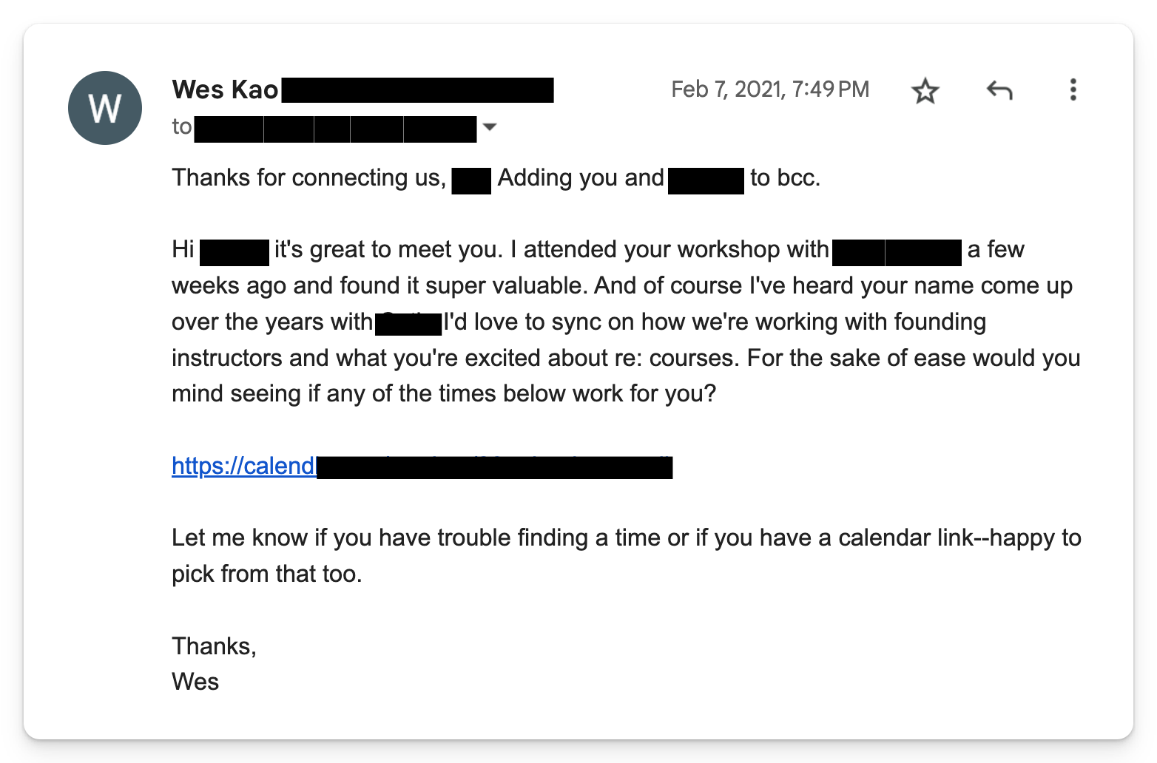Click the redacted portion of the Calendly URL
The height and width of the screenshot is (763, 1157).
(x=494, y=466)
